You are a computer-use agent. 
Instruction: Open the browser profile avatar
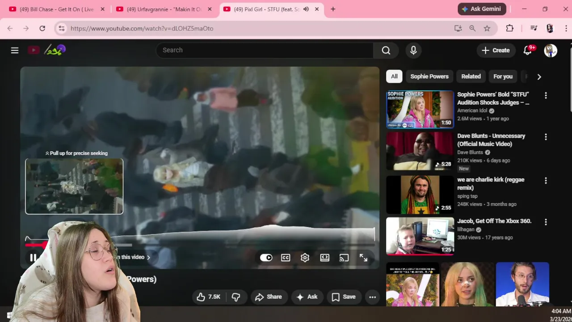(x=550, y=28)
